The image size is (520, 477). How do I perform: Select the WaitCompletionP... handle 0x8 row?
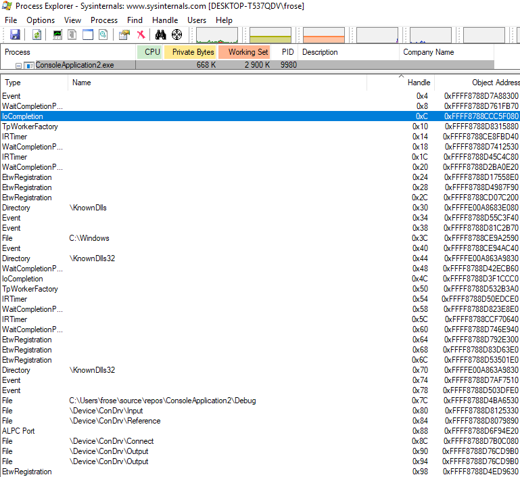click(x=260, y=106)
